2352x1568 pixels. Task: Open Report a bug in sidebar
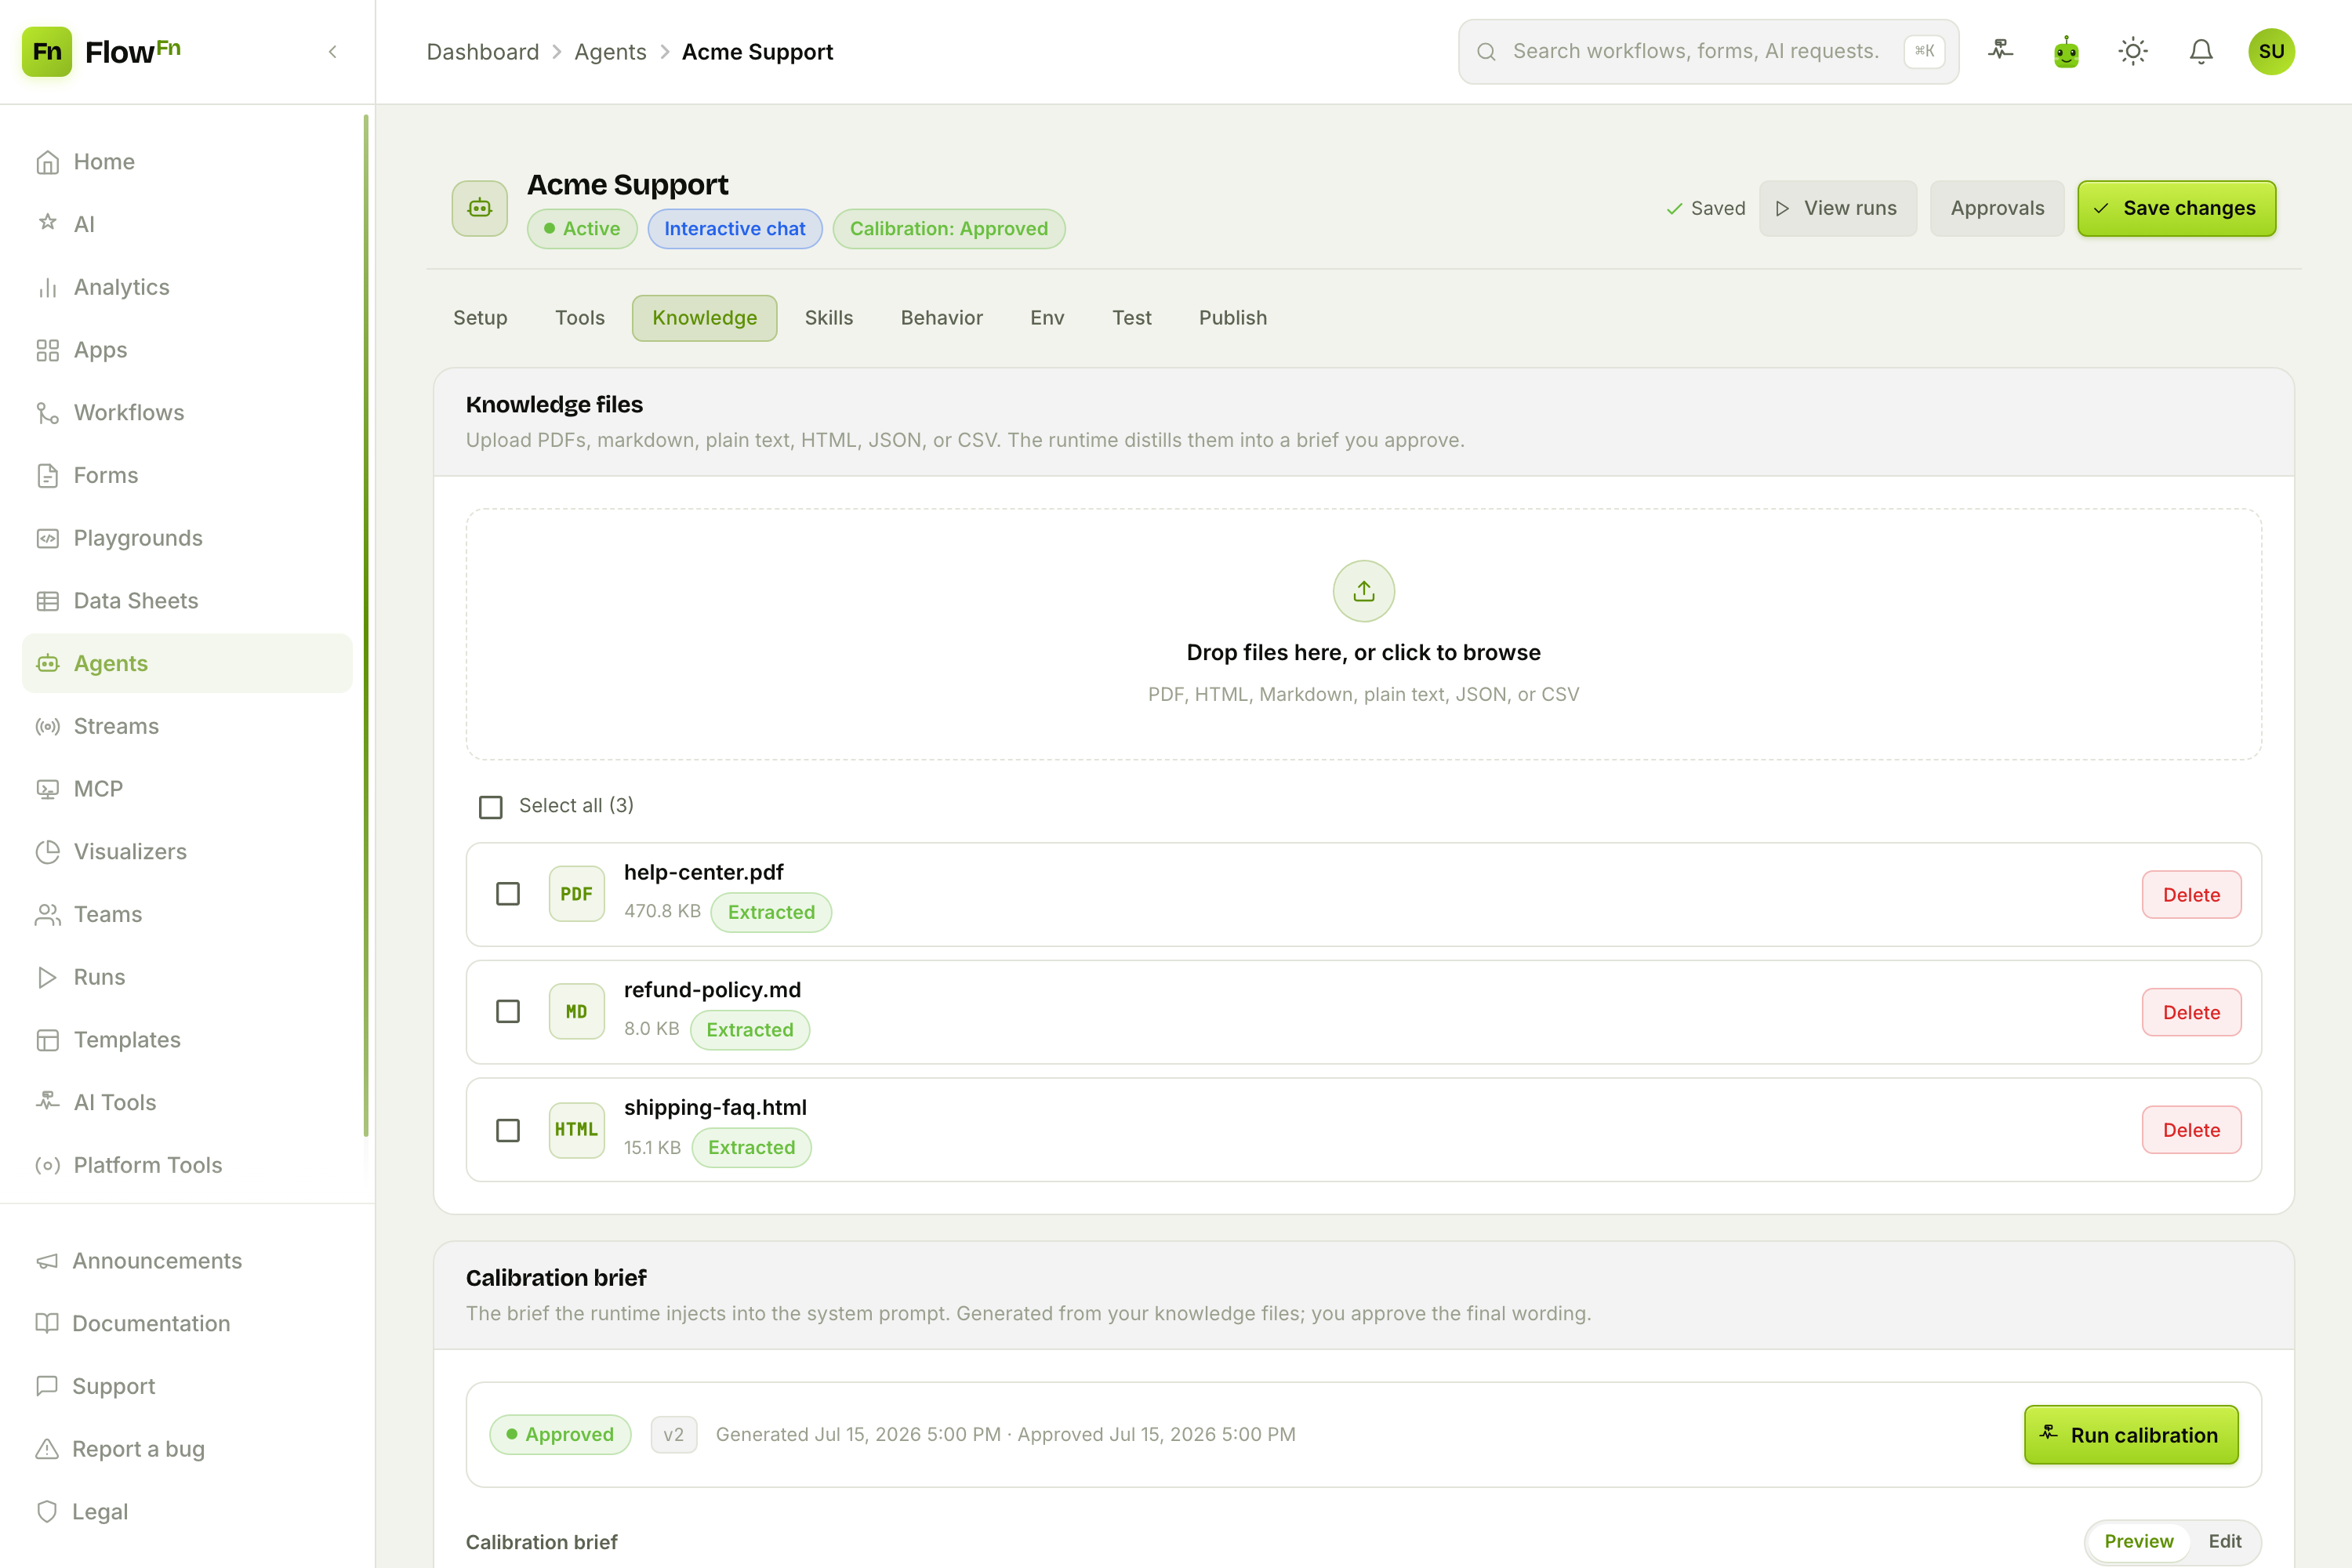point(187,1448)
